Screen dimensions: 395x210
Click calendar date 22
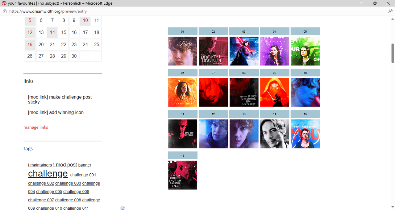coord(64,44)
